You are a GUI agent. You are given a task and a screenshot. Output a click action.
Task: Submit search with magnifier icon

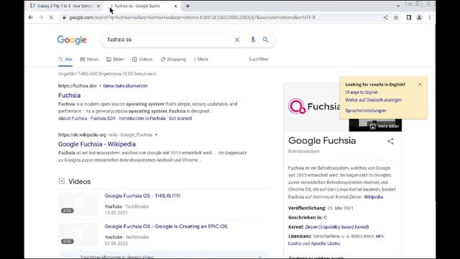[x=265, y=40]
